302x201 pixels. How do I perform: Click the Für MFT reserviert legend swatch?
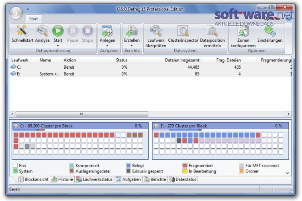coord(241,165)
